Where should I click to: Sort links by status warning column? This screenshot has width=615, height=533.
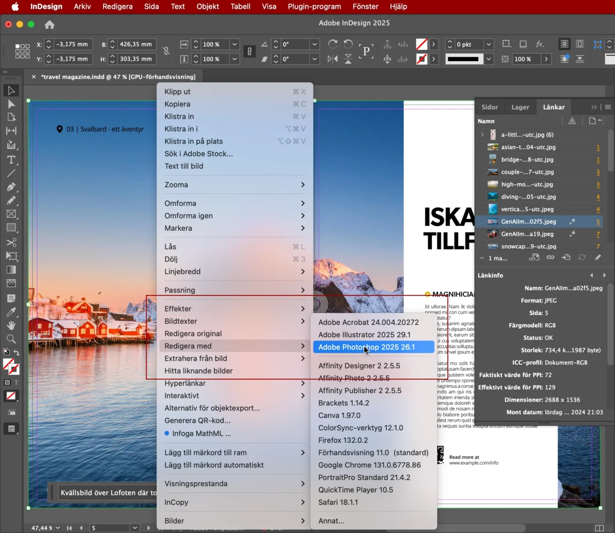point(572,121)
